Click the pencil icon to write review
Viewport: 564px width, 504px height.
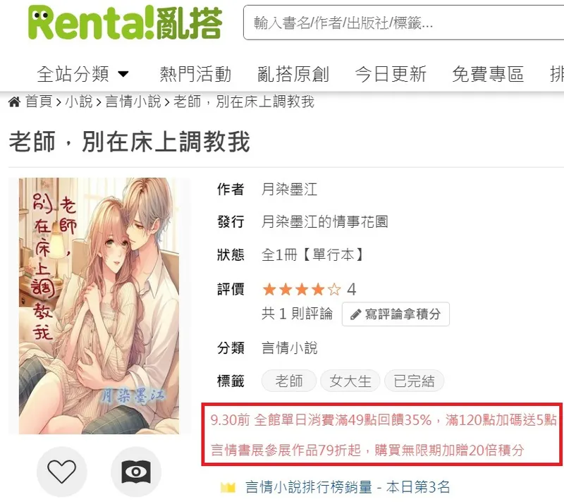point(355,314)
